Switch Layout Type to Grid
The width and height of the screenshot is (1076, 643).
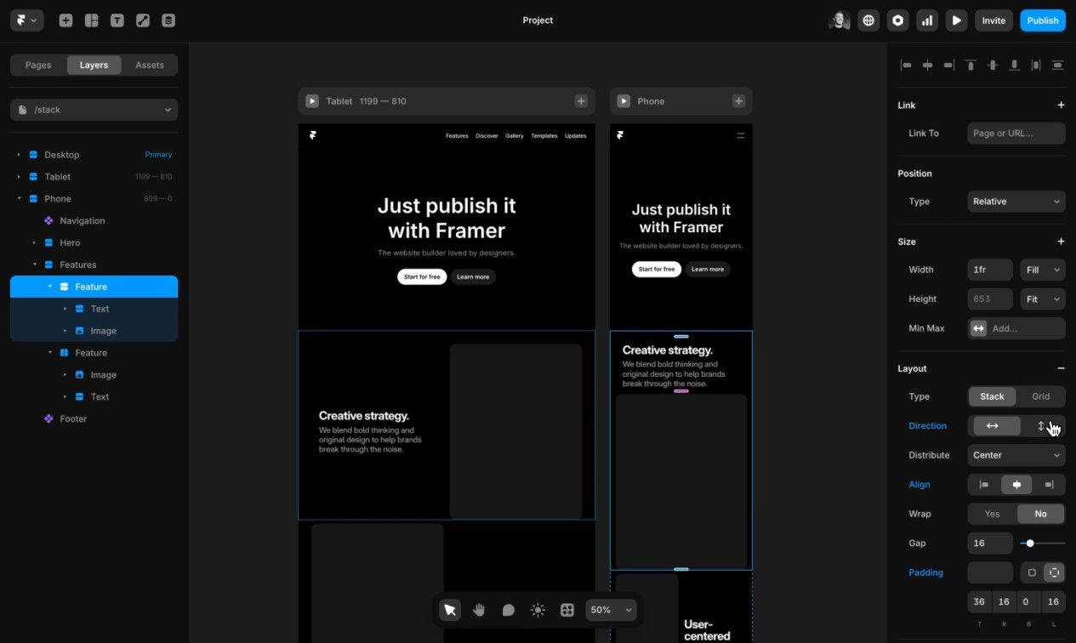(x=1041, y=396)
